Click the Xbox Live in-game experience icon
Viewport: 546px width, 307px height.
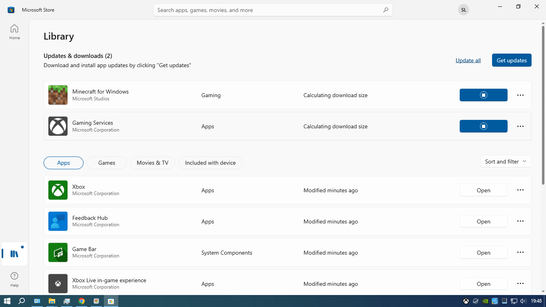(58, 284)
